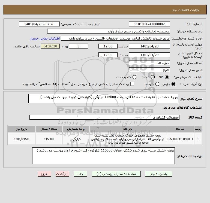Open مشاهده مدارک پیوستی (1) button
210x203 pixels.
click(x=116, y=174)
